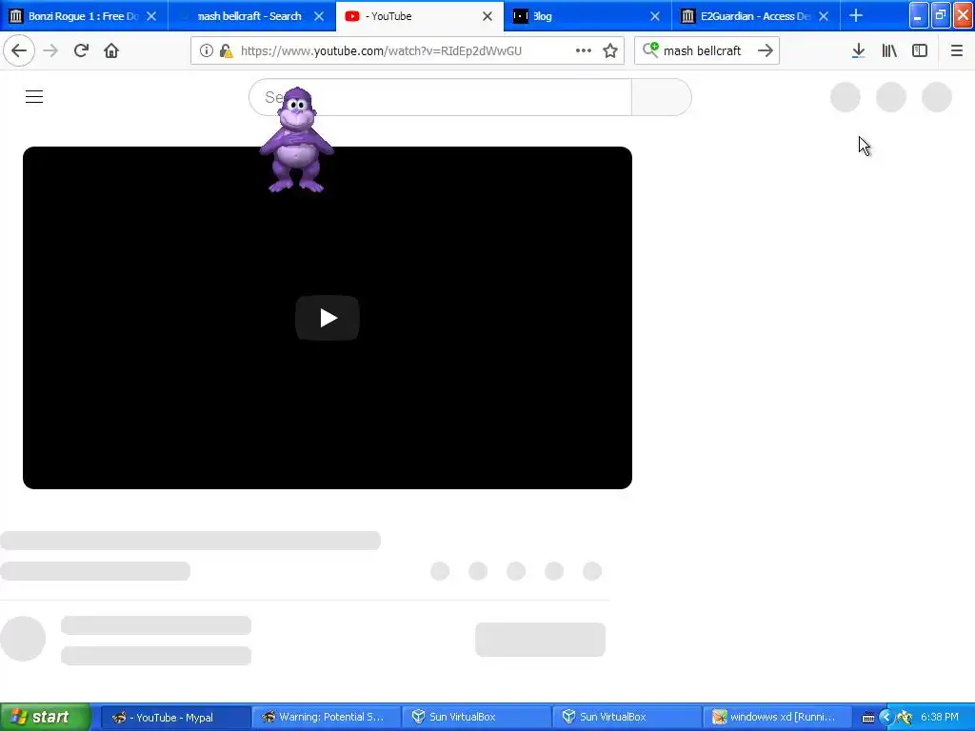Open 'Warning: Potential S...' taskbar window
The height and width of the screenshot is (731, 975).
pos(326,718)
